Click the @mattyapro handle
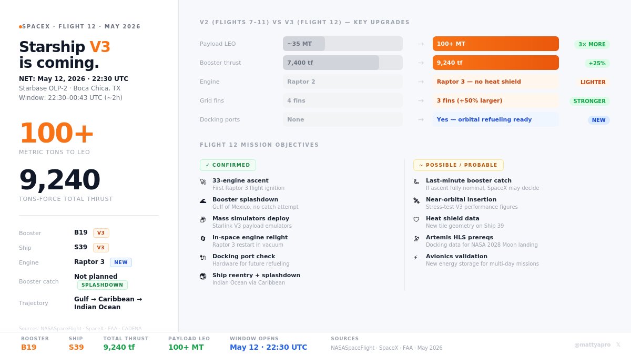This screenshot has width=631, height=355. click(x=593, y=344)
